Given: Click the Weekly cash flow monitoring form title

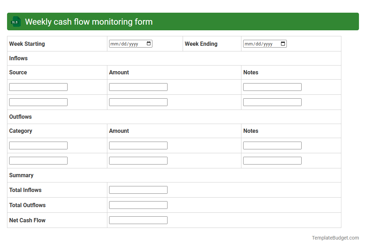Looking at the screenshot, I should (88, 21).
